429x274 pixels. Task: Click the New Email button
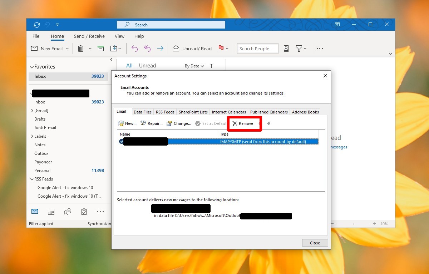(x=47, y=49)
